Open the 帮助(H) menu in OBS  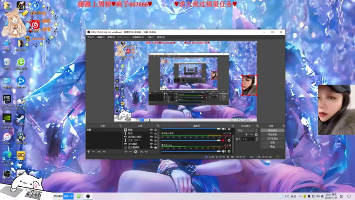click(161, 37)
